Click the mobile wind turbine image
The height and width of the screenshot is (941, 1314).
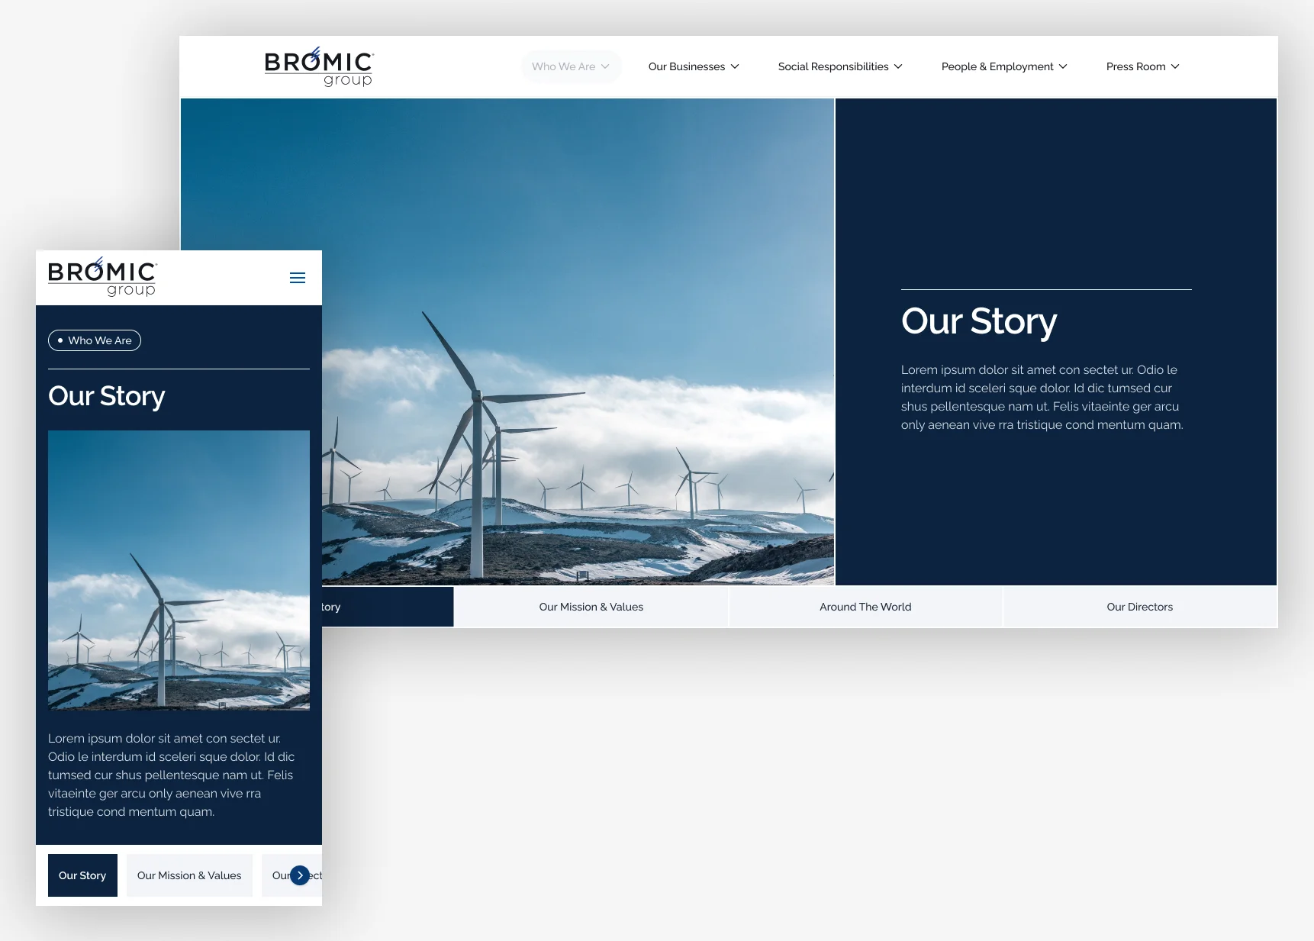[x=179, y=570]
